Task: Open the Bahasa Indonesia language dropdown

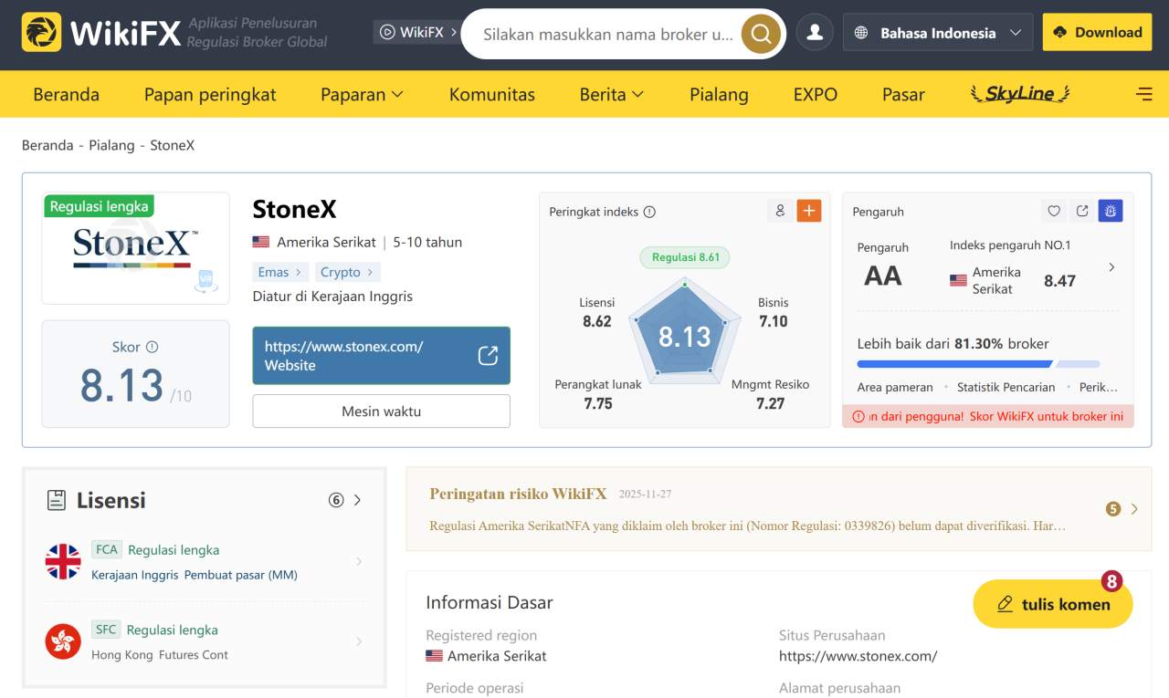Action: [x=938, y=32]
